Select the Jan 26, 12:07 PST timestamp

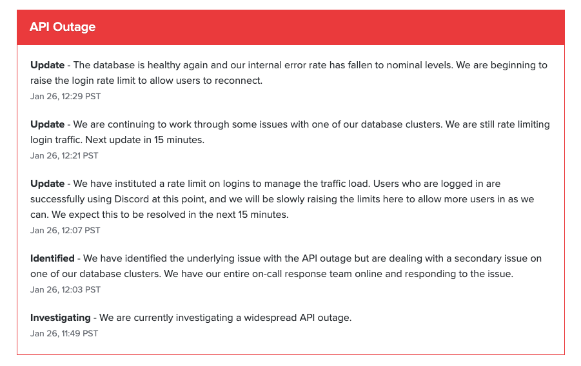(x=65, y=231)
